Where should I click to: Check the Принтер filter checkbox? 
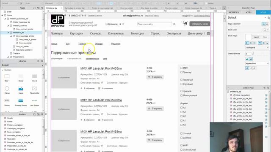click(x=181, y=72)
